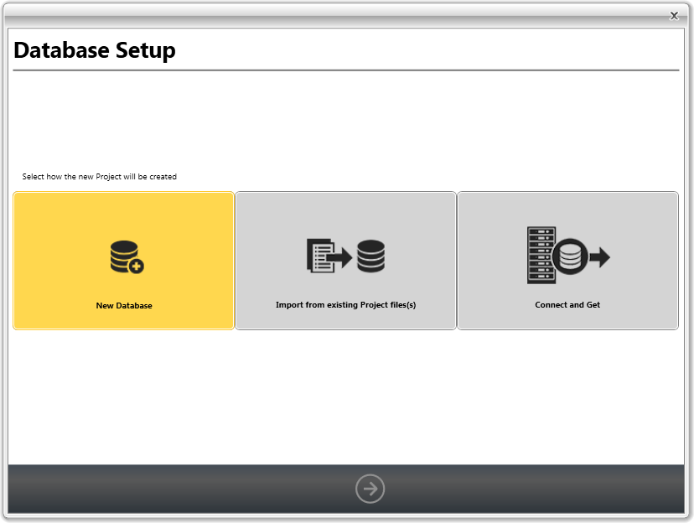Viewport: 694px width, 523px height.
Task: Click the "Select how the new Project" instruction text
Action: pyautogui.click(x=99, y=177)
